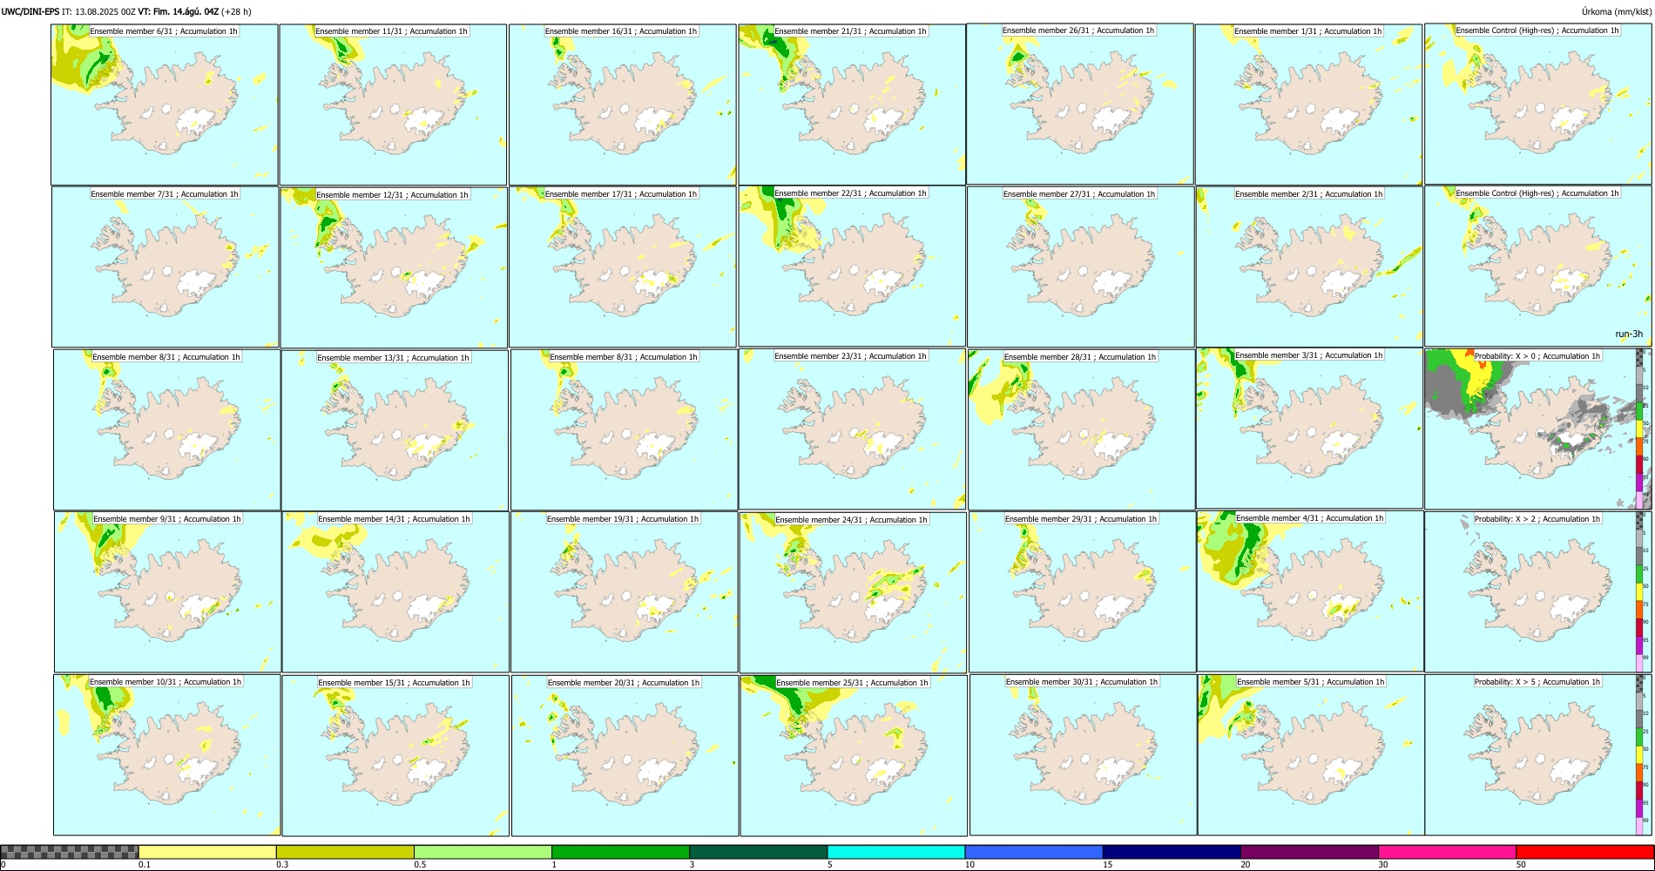Pick the light yellow 0.1–0.3 legend swatch

[x=207, y=852]
